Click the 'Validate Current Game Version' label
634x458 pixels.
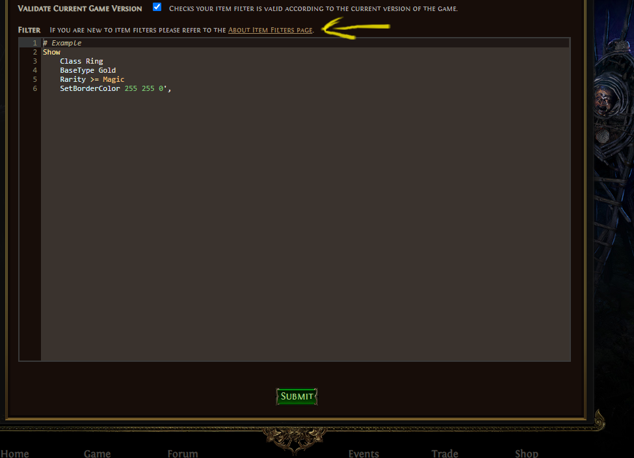[80, 8]
